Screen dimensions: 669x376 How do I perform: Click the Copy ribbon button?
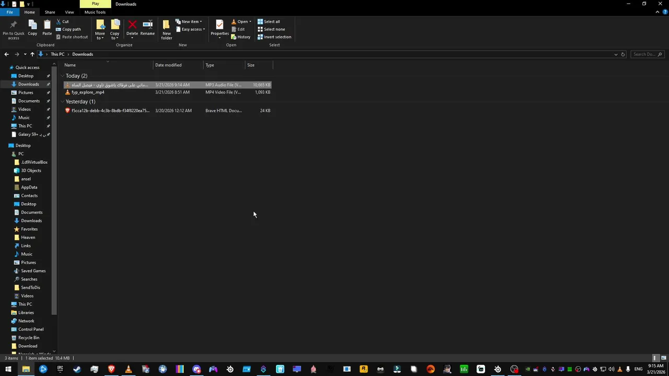(32, 28)
